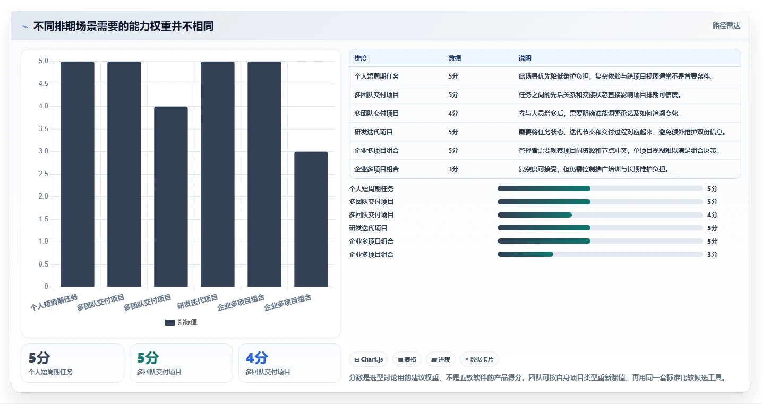Click the 个人短周期任务 progress bar

(x=600, y=188)
